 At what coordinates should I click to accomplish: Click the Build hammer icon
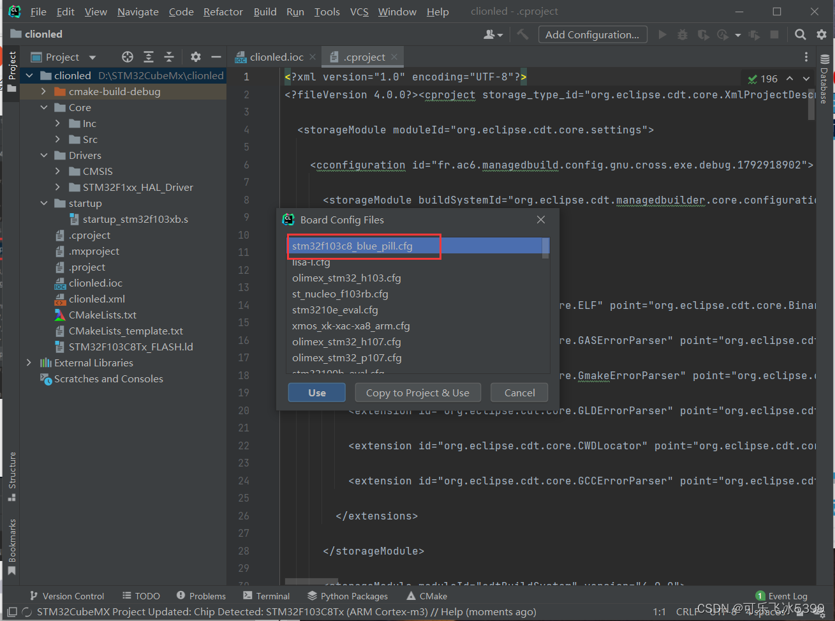point(523,34)
